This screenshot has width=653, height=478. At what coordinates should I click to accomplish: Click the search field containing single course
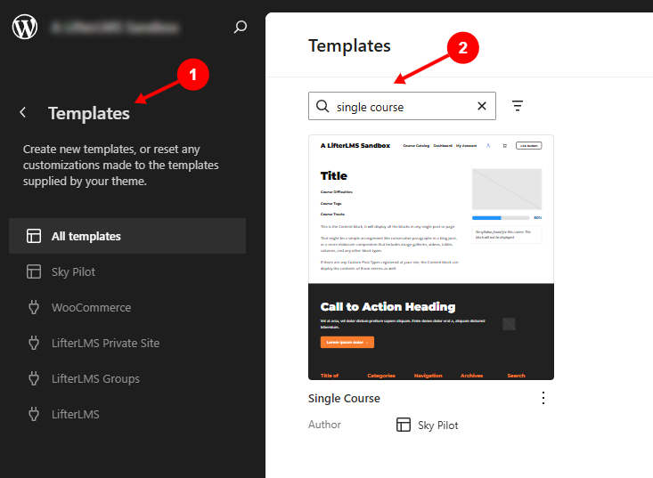pos(402,106)
